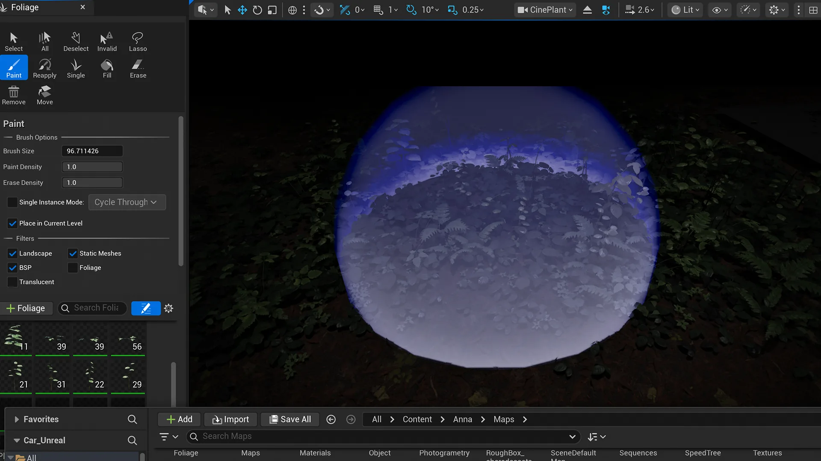Toggle the active foliage edit button
Image resolution: width=821 pixels, height=461 pixels.
(146, 308)
